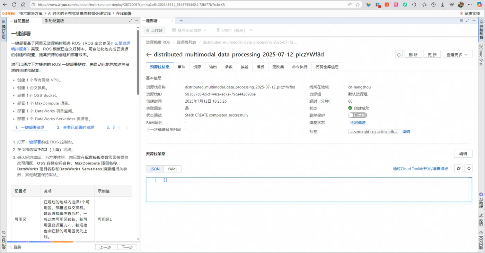
Task: Open the read aloud icon in address bar
Action: 350,4
